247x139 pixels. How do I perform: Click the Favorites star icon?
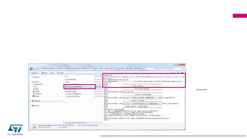pyautogui.click(x=32, y=77)
